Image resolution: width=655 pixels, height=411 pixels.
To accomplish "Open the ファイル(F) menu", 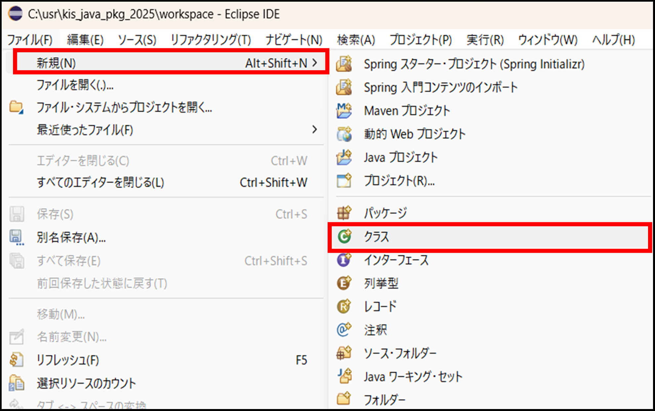I will pos(30,40).
